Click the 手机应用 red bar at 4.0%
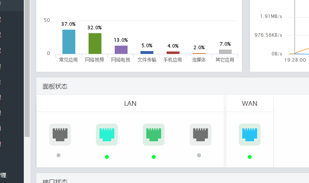This screenshot has height=183, width=309. (173, 53)
